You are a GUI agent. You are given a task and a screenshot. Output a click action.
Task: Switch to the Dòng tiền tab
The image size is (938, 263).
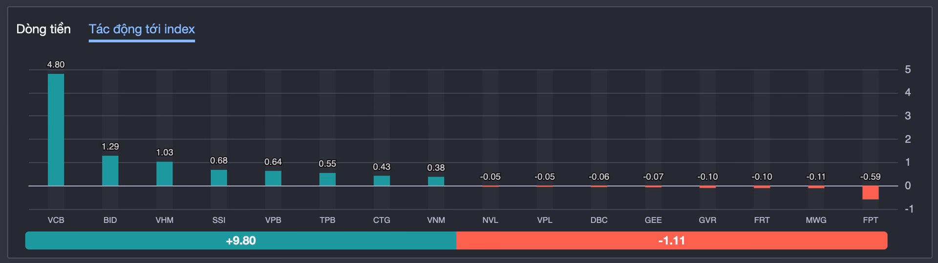pos(43,29)
